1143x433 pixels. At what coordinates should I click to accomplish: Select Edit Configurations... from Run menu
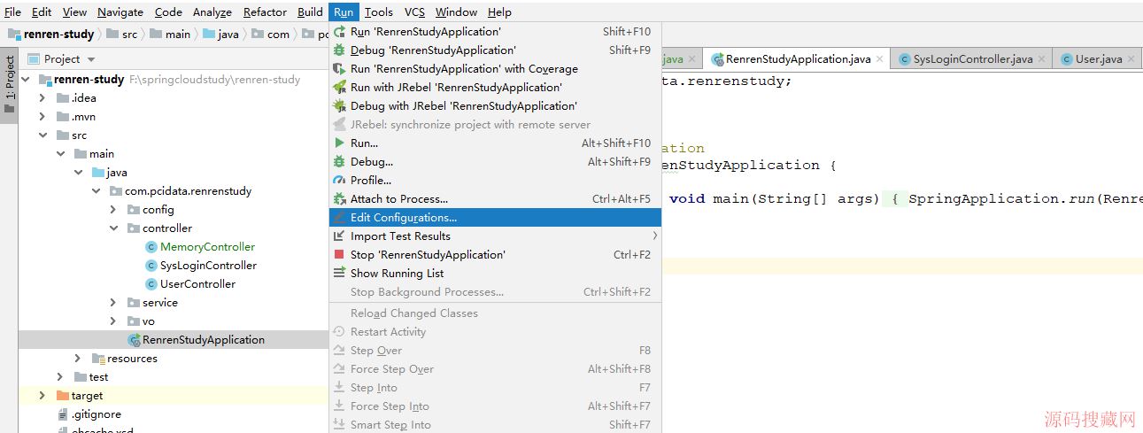pyautogui.click(x=403, y=218)
